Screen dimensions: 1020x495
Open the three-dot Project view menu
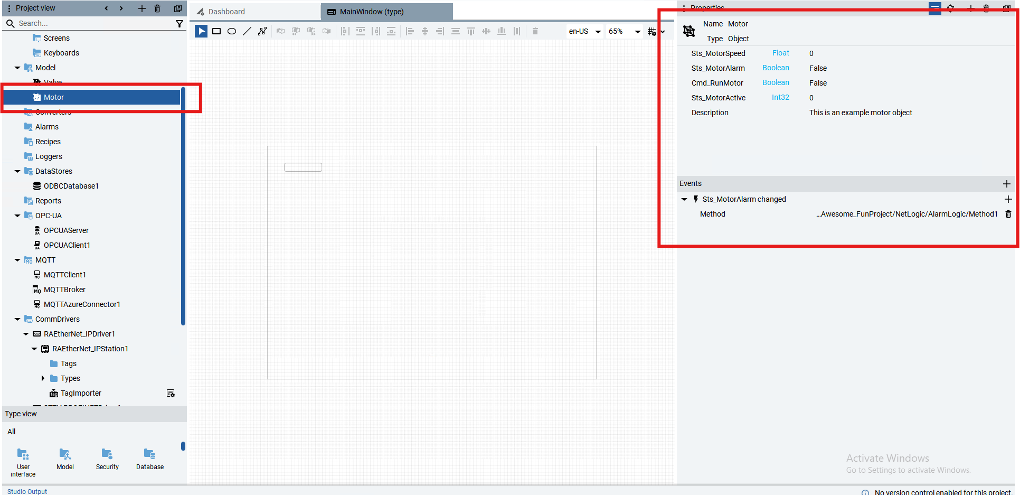tap(9, 8)
